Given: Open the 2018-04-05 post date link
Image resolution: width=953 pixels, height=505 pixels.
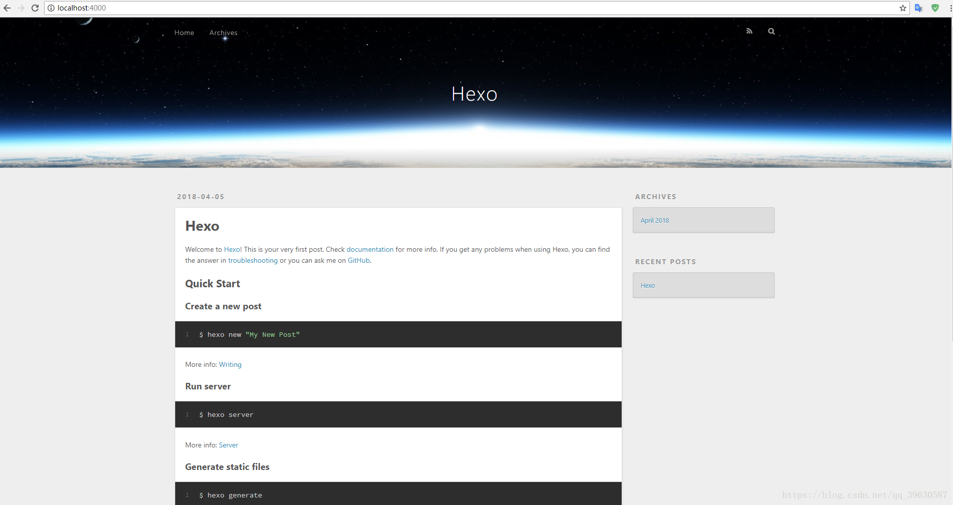Looking at the screenshot, I should (x=201, y=197).
